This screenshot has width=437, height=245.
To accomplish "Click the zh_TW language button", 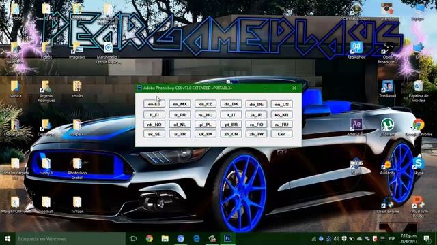I will (x=256, y=134).
